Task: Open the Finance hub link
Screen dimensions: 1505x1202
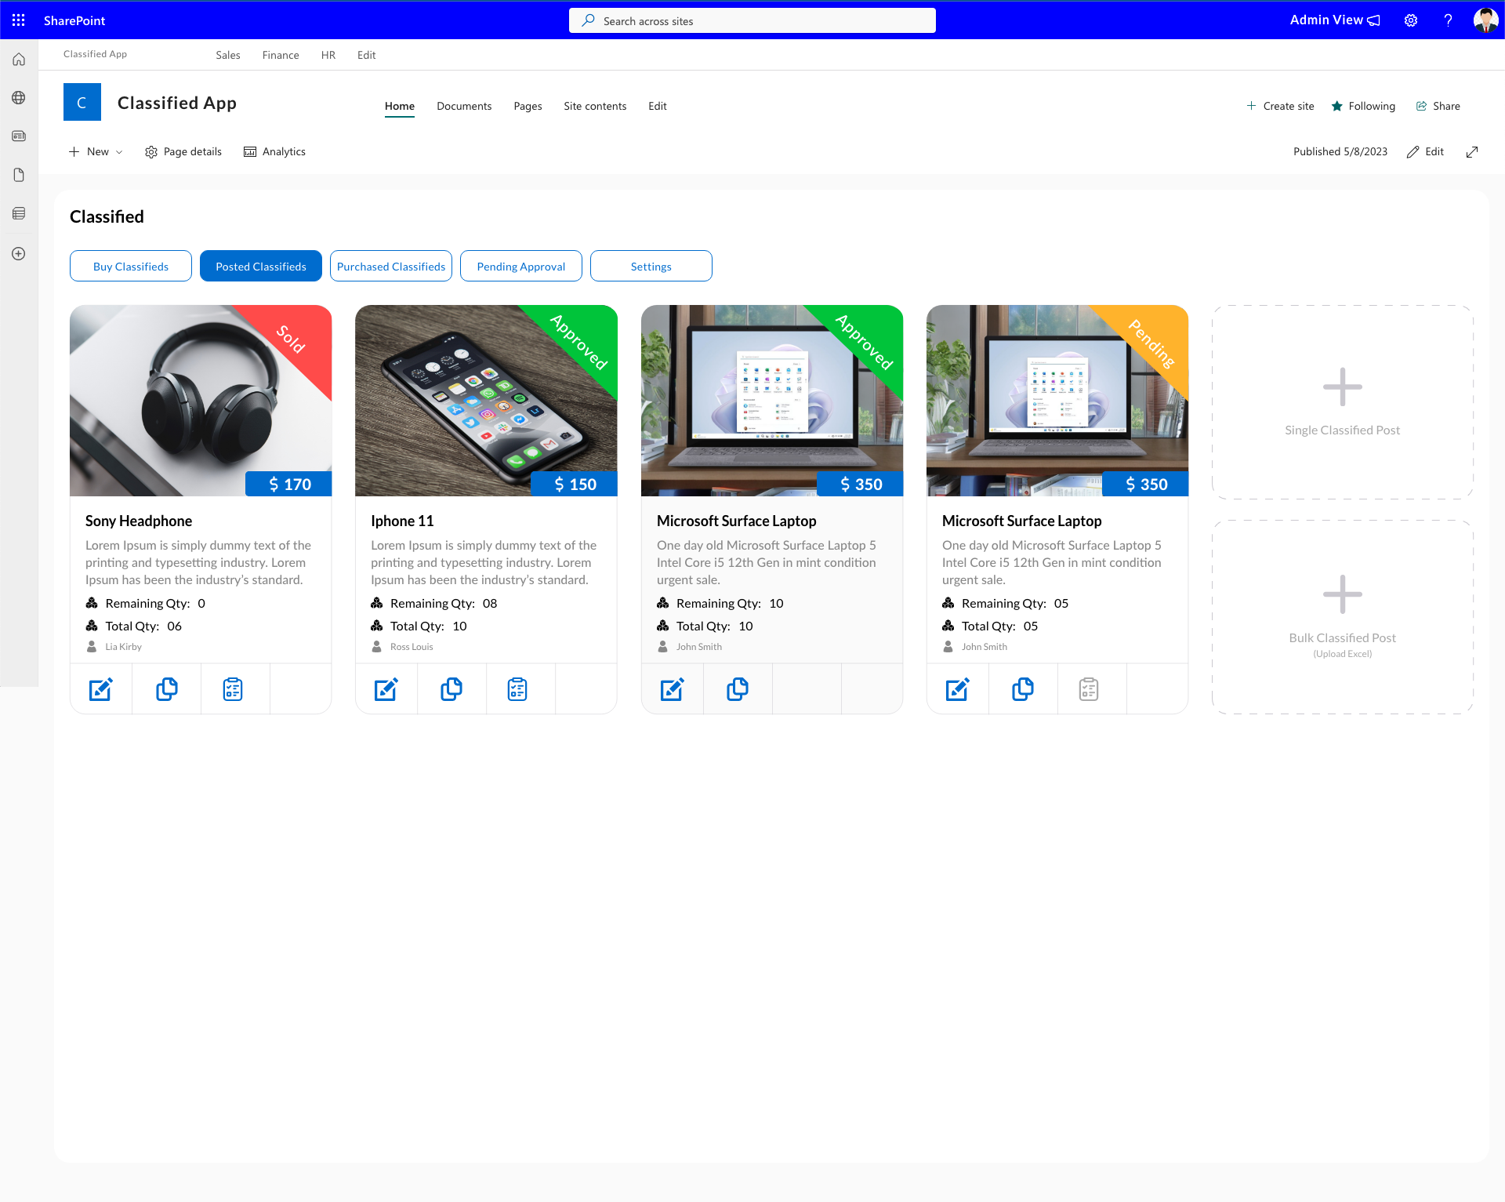Action: [281, 55]
